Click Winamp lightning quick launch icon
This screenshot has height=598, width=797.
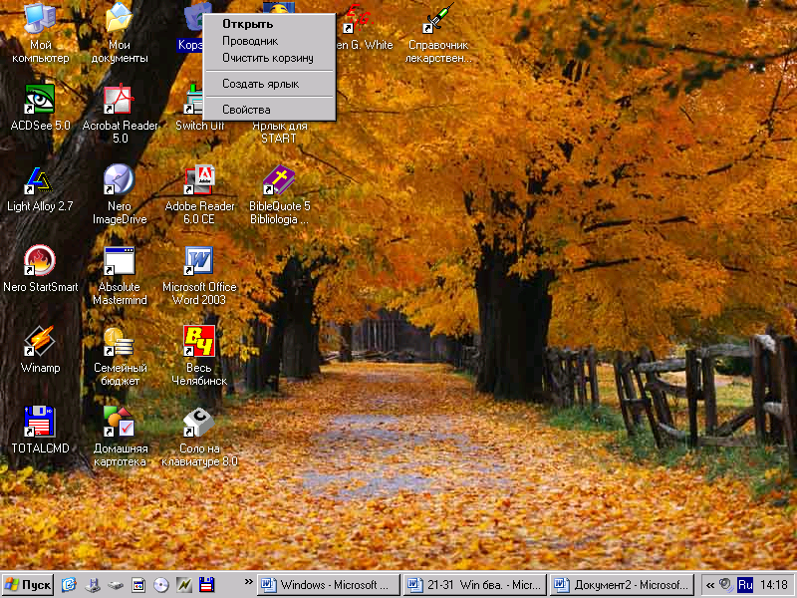184,585
